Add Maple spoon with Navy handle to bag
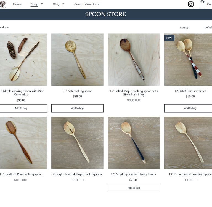Screen dimensions: 212x207 coord(134,188)
